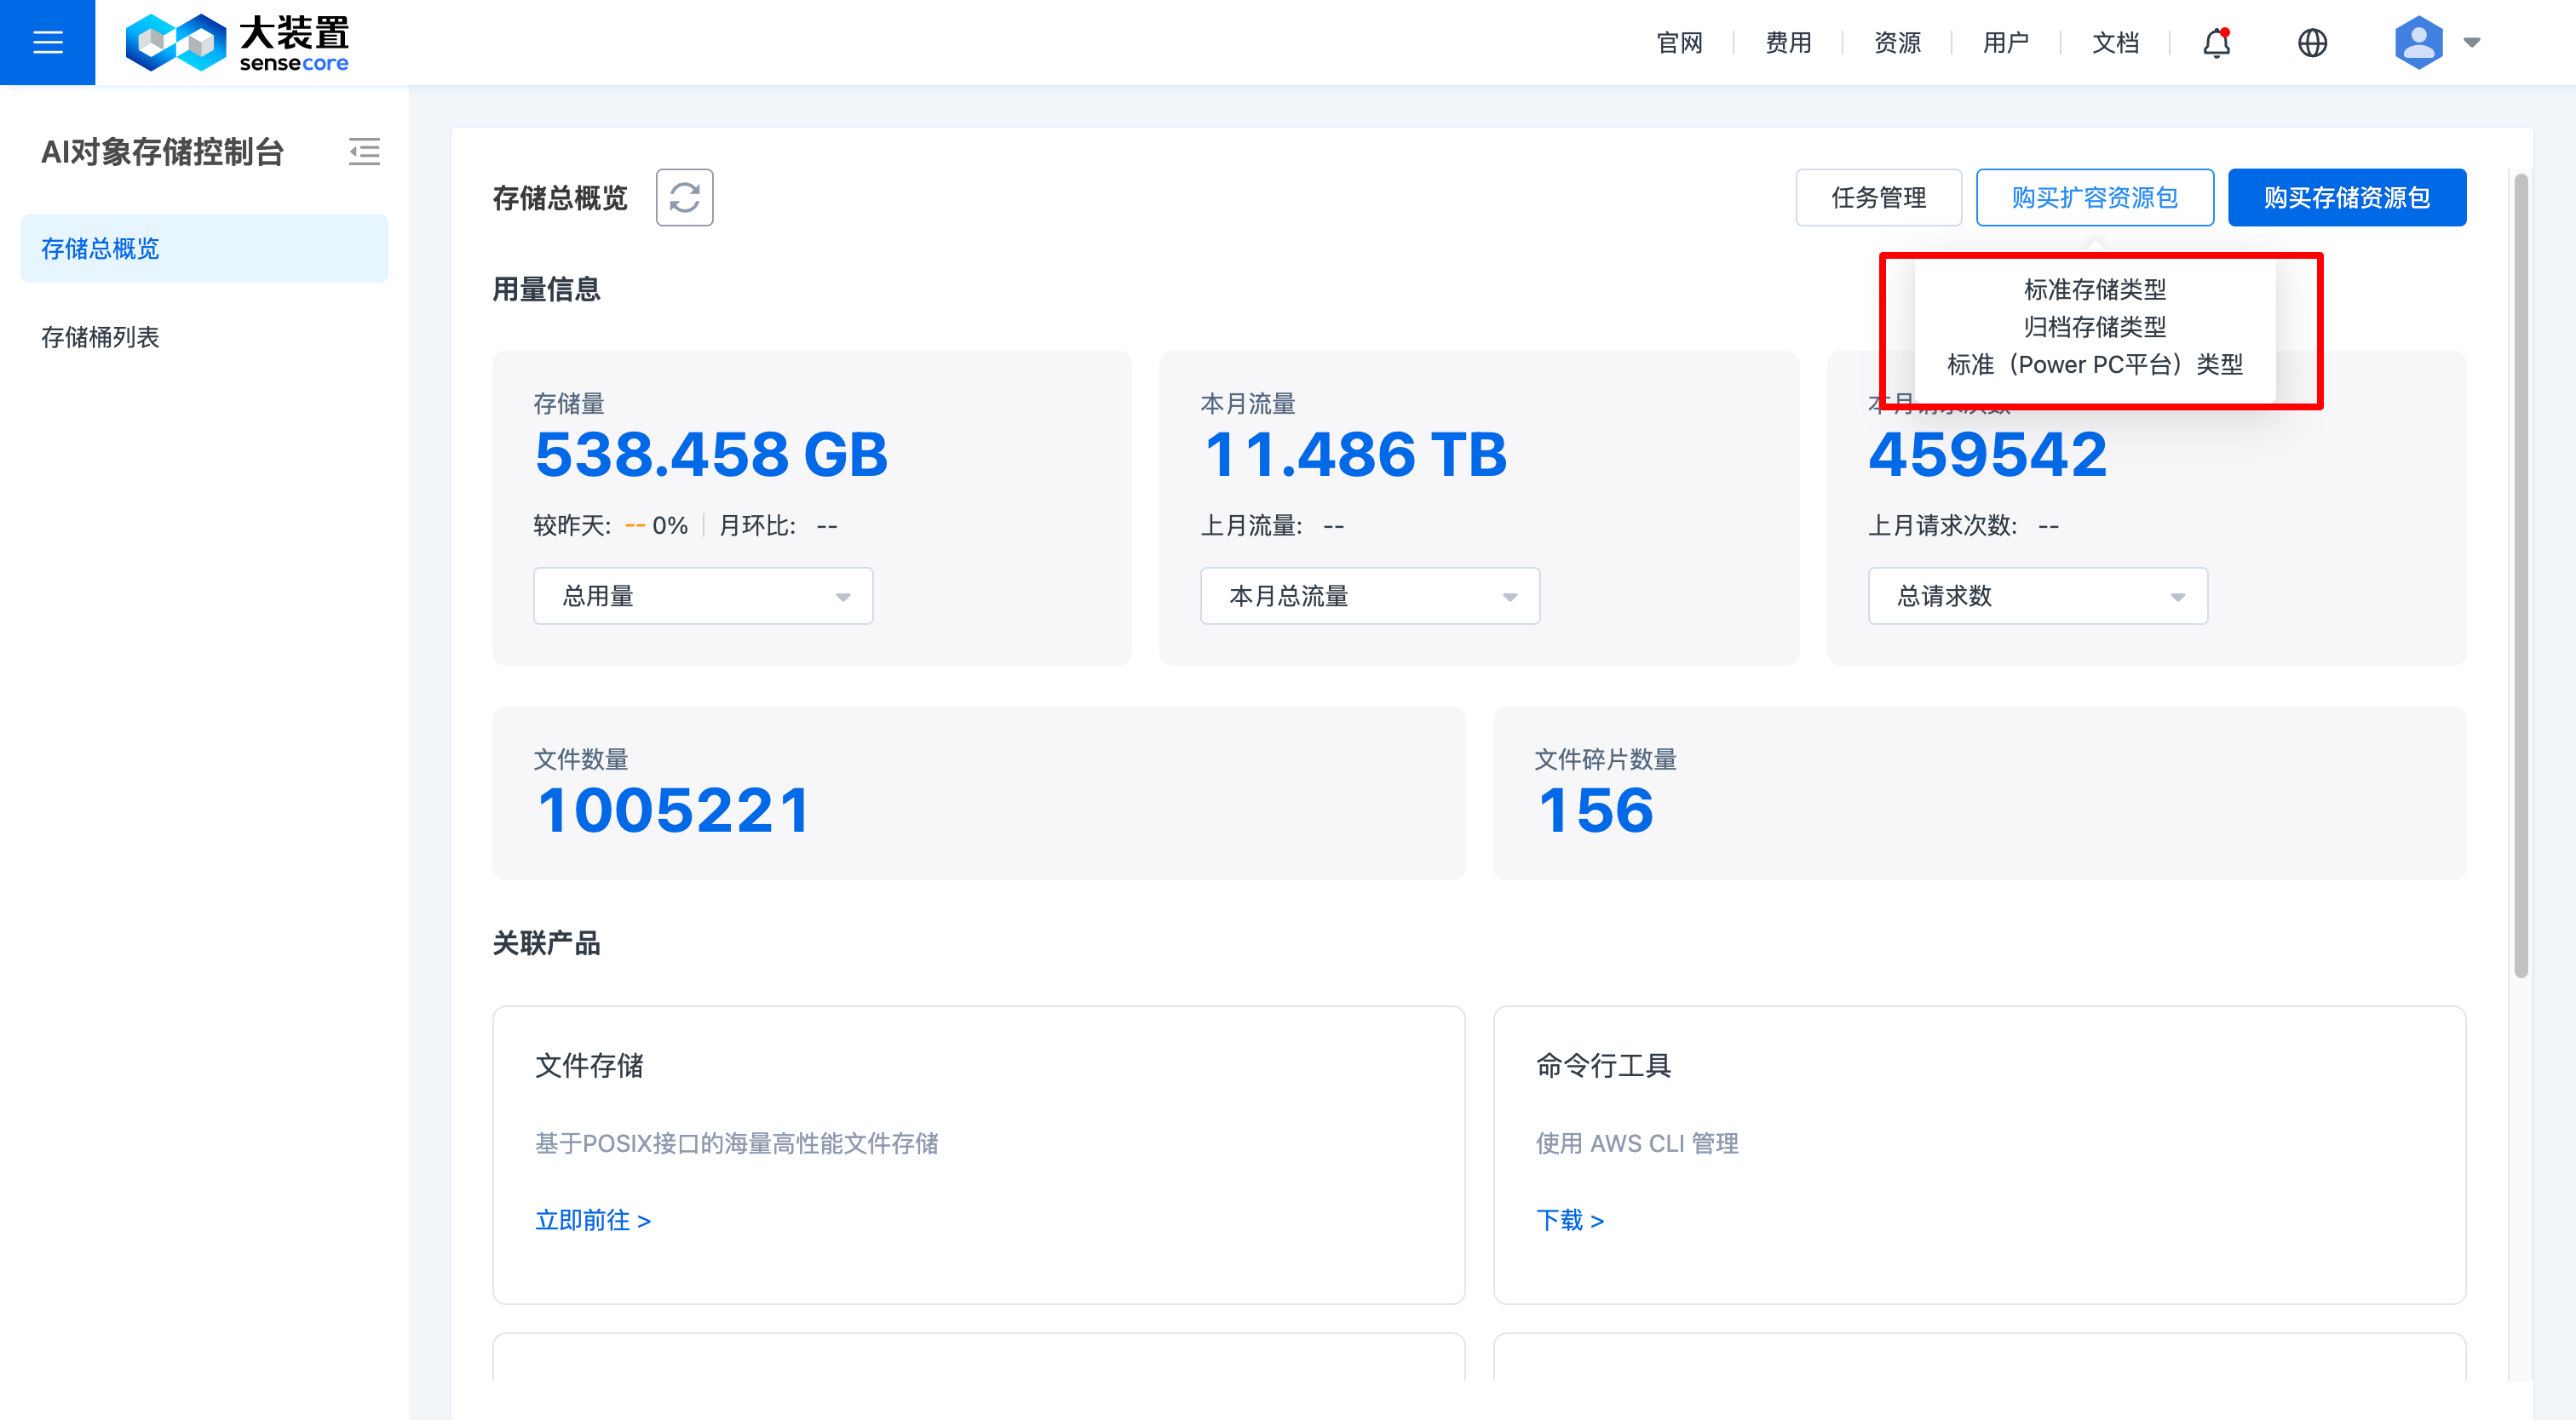Select 存储桶列表 in sidebar
This screenshot has width=2576, height=1420.
pyautogui.click(x=100, y=337)
